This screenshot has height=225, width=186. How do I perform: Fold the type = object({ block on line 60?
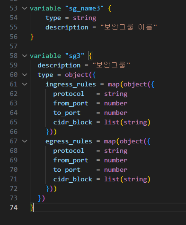25,75
